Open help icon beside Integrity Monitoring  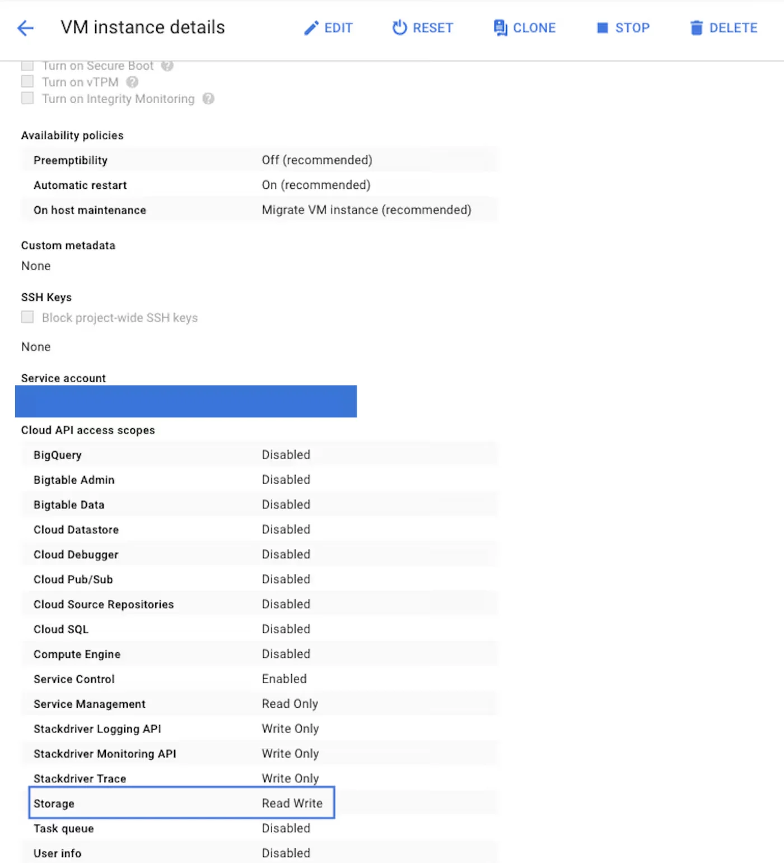208,99
